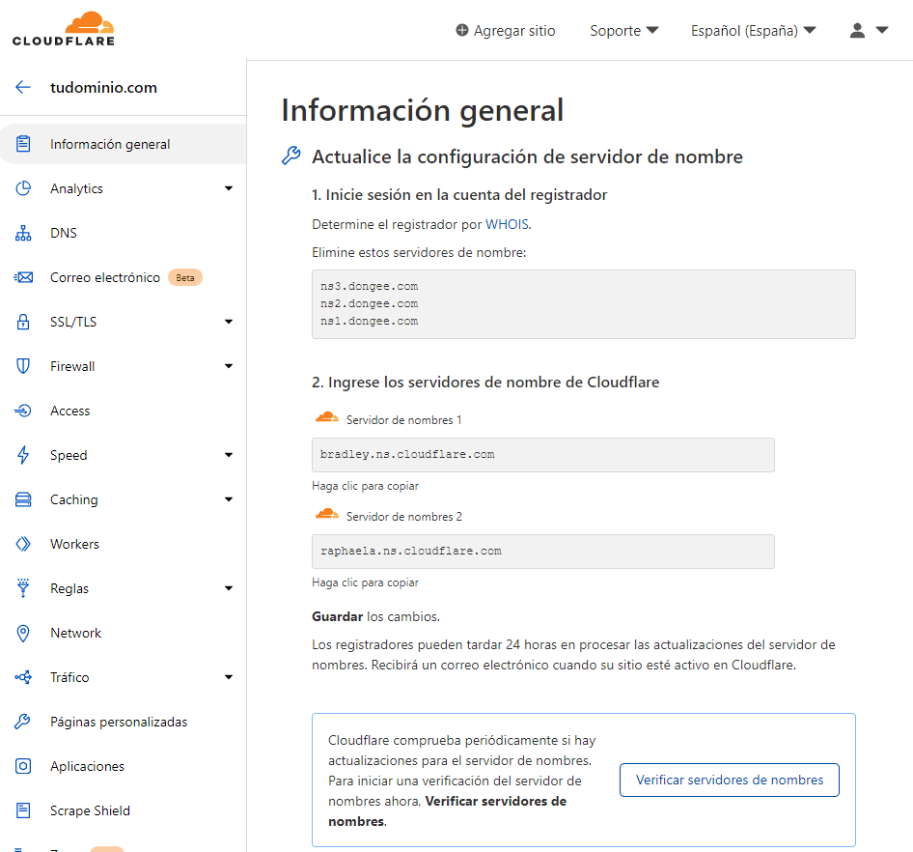913x852 pixels.
Task: Click ns1.dongee.com in the nameserver list
Action: 370,321
